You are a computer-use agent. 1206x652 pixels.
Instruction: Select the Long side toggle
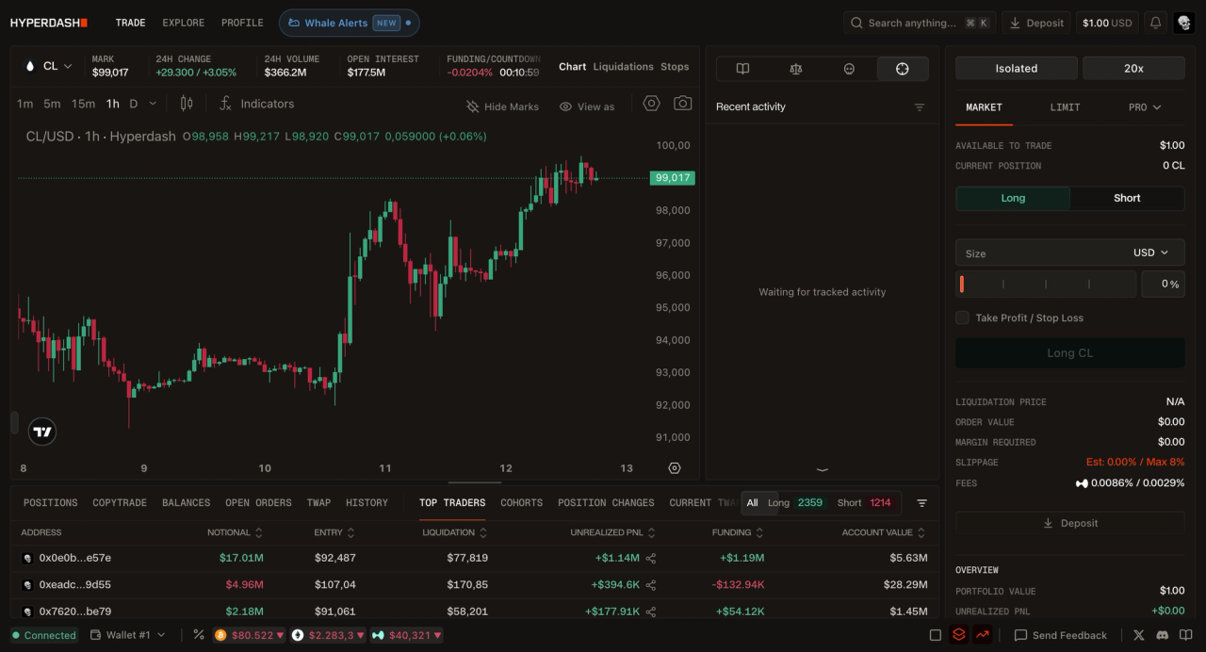1013,198
